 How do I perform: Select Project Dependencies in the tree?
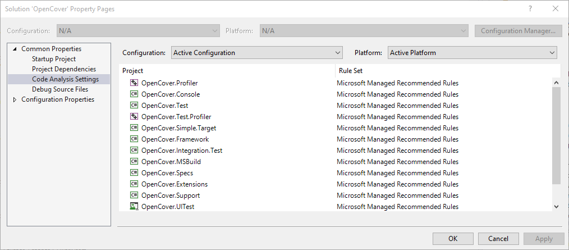(x=63, y=69)
